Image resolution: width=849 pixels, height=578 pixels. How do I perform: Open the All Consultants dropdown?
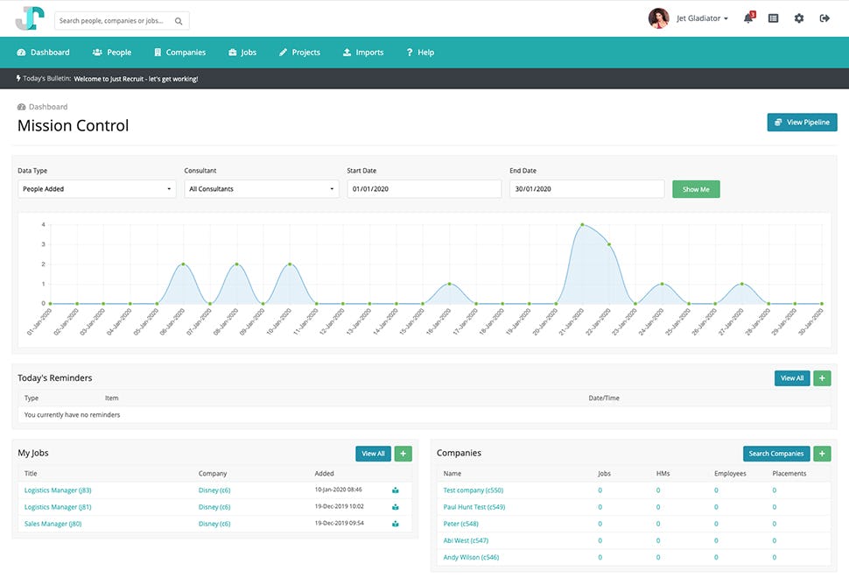point(260,188)
